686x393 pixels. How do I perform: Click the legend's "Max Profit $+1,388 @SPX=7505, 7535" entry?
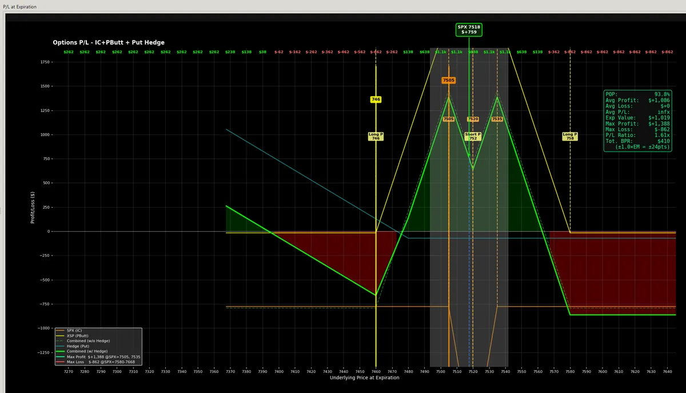coord(103,356)
